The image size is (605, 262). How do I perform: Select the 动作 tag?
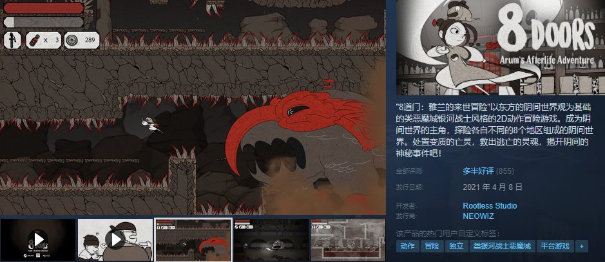click(407, 246)
